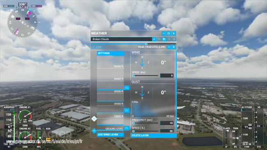267x150 pixels.
Task: Select the cloud layer icon near 30000 ft
Action: (127, 87)
